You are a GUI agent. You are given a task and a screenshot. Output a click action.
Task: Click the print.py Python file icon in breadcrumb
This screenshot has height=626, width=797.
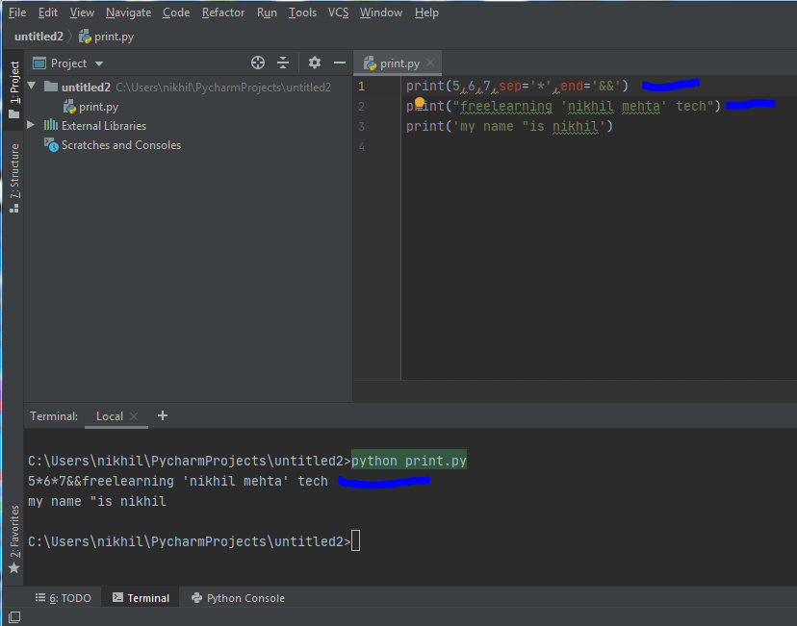click(x=85, y=37)
